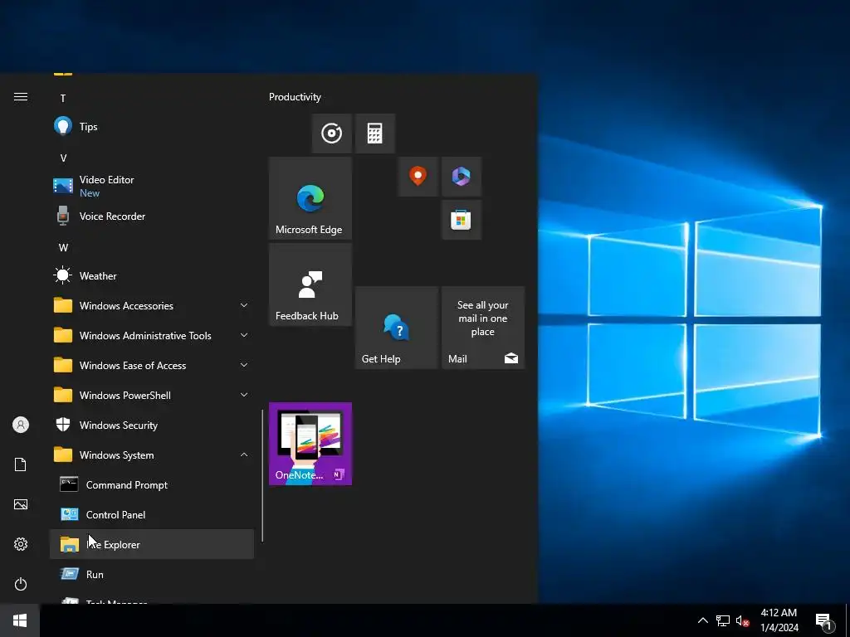The height and width of the screenshot is (637, 850).
Task: Launch Tips from the app list
Action: (152, 127)
